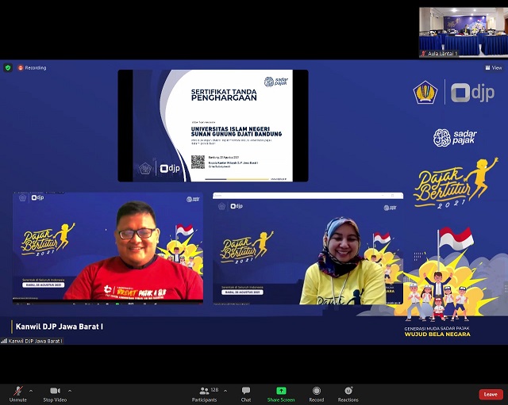Open the Participants panel
508x405 pixels.
point(204,393)
